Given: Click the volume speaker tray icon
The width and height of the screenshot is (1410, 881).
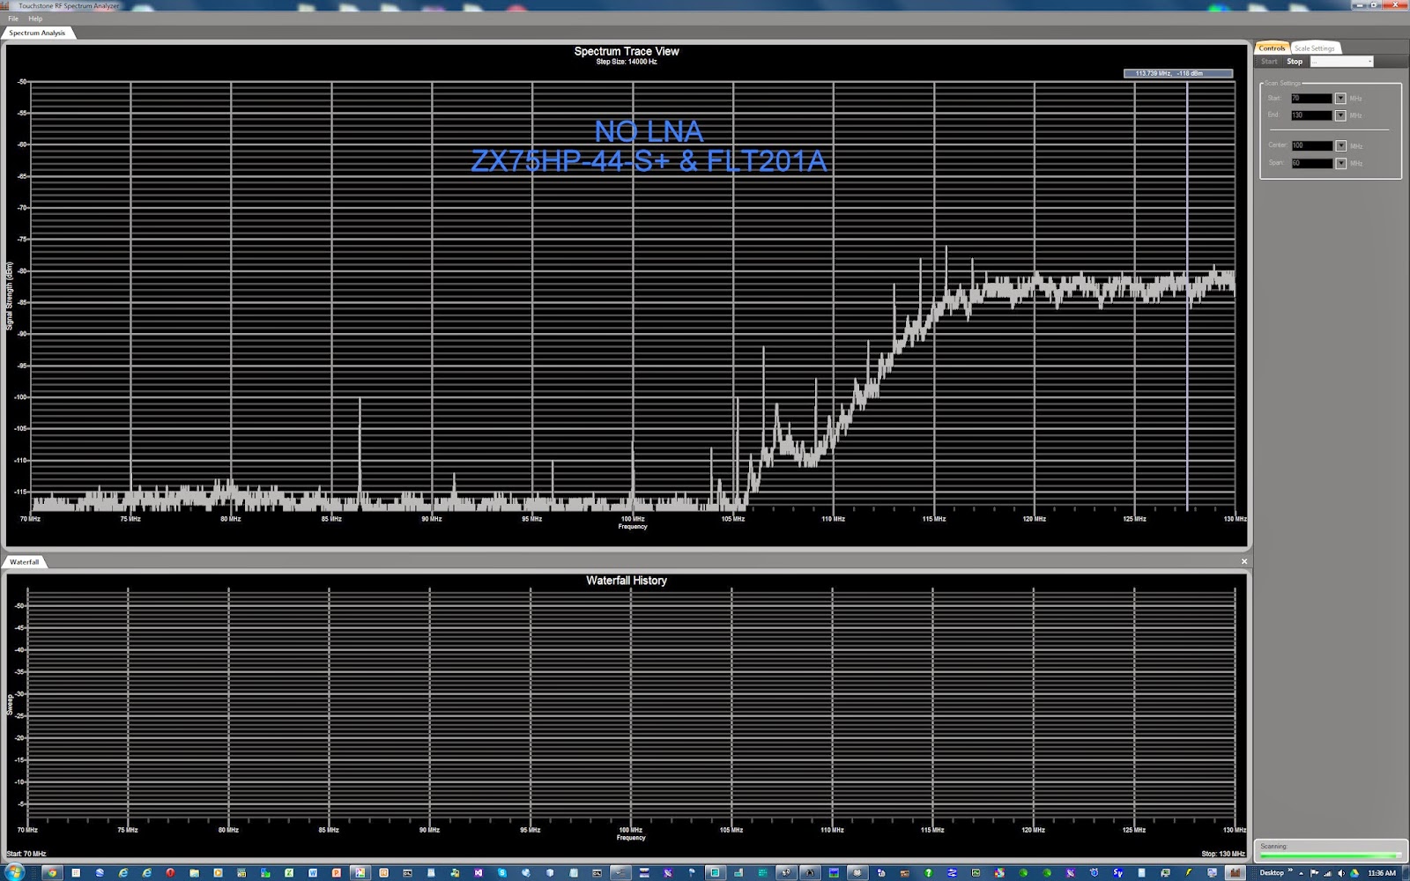Looking at the screenshot, I should (1341, 873).
